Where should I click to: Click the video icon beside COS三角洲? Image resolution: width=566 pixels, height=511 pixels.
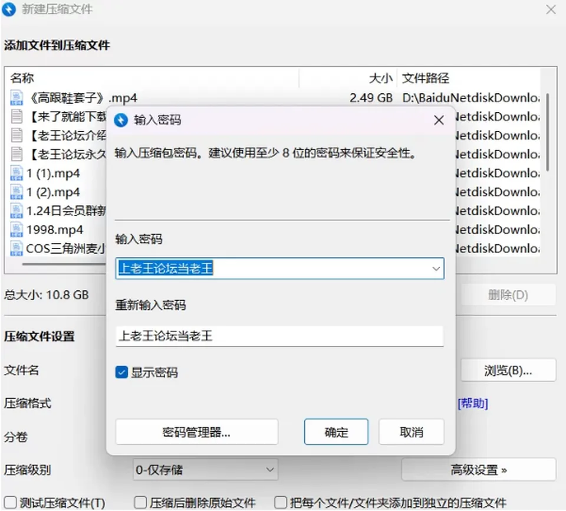[17, 248]
